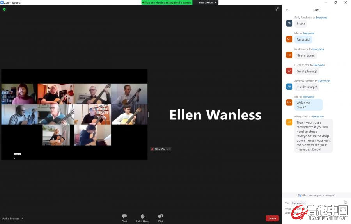Open the Chat panel from the toolbar
Viewport: 351px width, 224px height.
pos(124,218)
